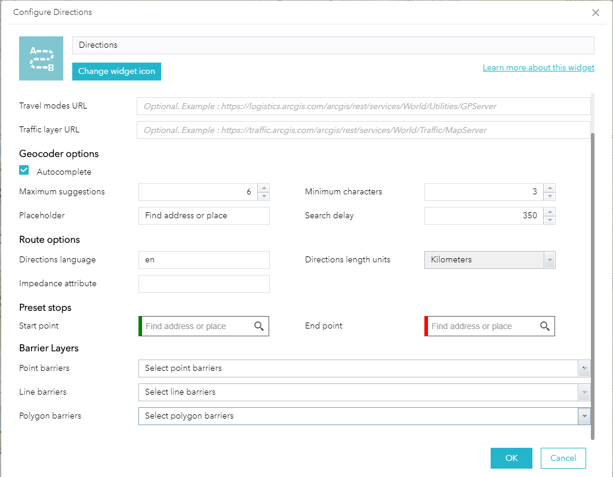Expand the Point barriers dropdown
613x477 pixels.
[x=584, y=368]
